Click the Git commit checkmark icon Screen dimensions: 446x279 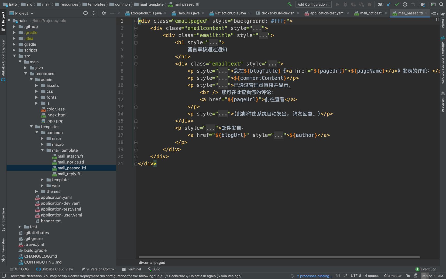click(x=397, y=4)
